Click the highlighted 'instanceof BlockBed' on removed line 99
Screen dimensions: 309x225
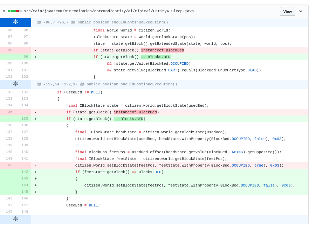click(x=162, y=50)
